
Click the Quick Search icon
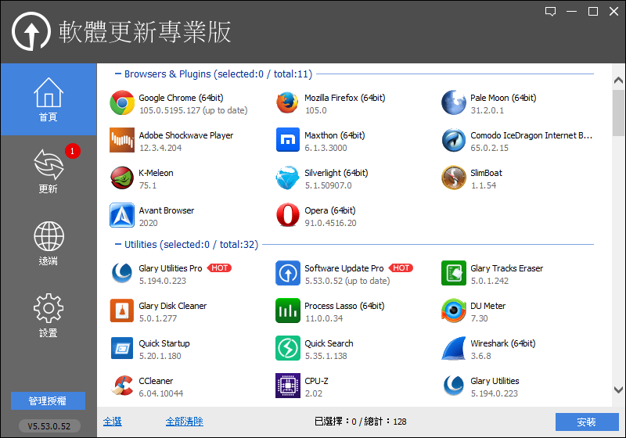[x=287, y=348]
